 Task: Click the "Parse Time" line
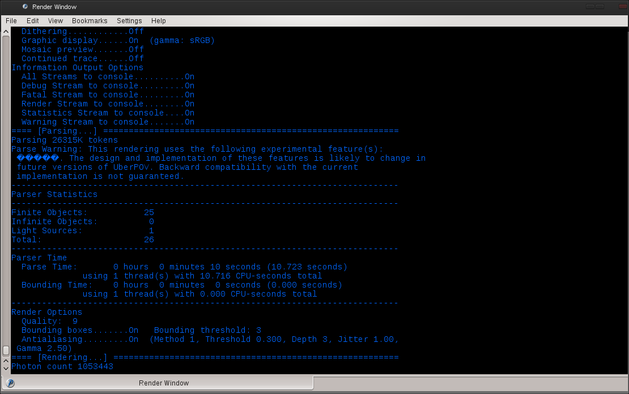(184, 267)
